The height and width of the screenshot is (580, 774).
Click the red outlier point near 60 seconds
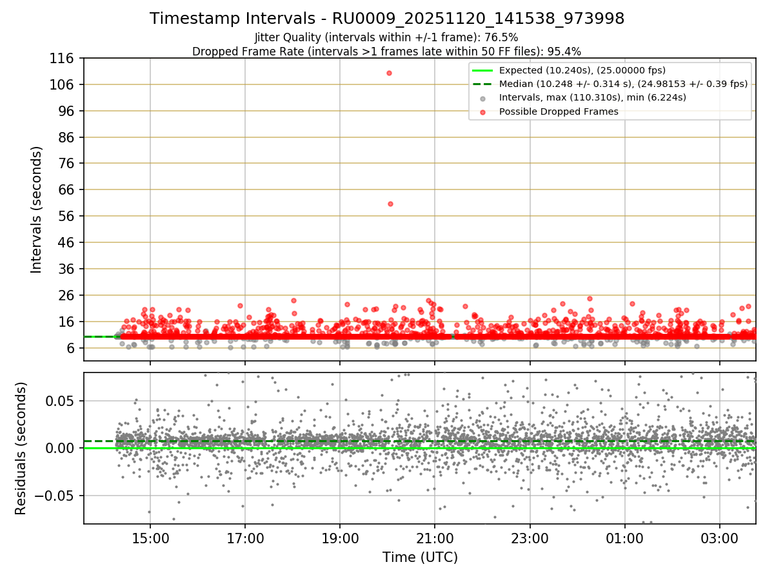coord(390,204)
